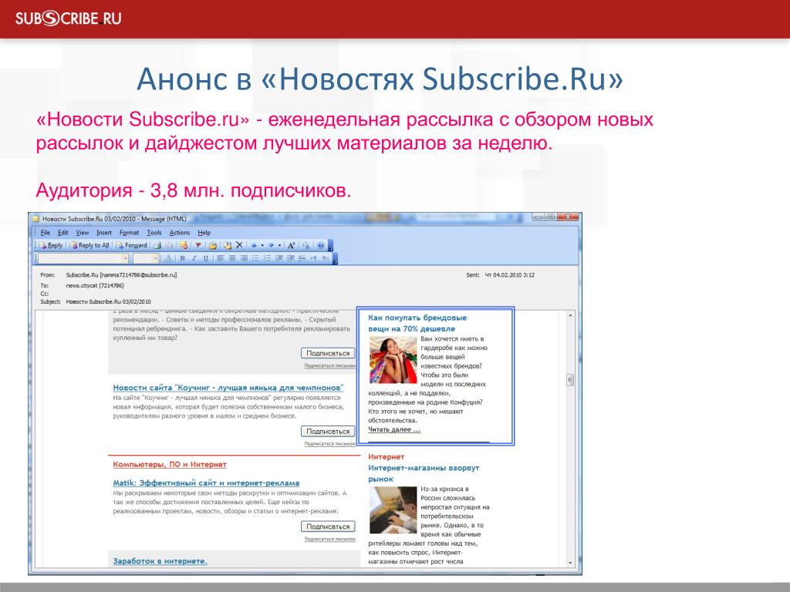Open Matik: Эффективный сайт и интернет-реклама link

206,483
